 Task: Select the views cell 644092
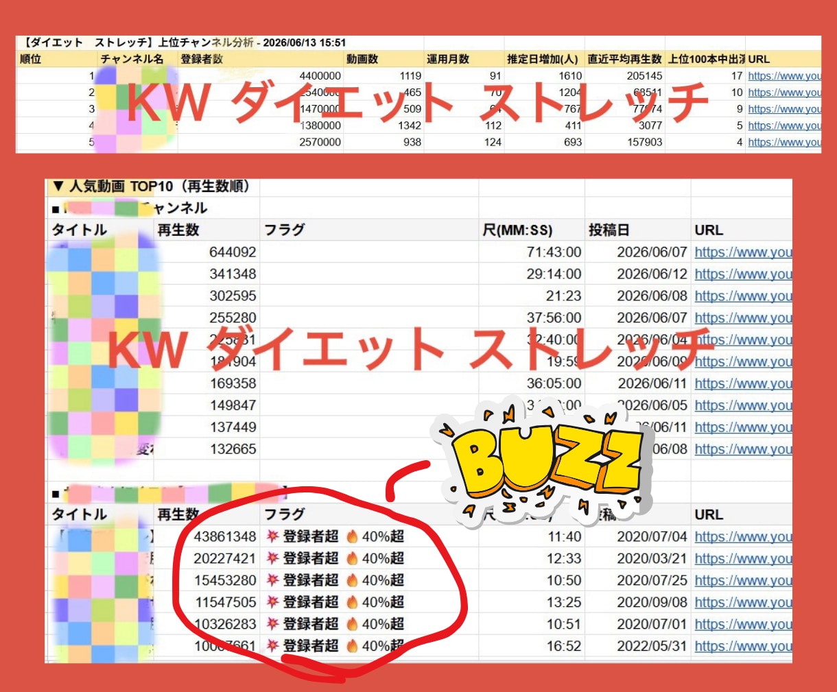pos(233,252)
